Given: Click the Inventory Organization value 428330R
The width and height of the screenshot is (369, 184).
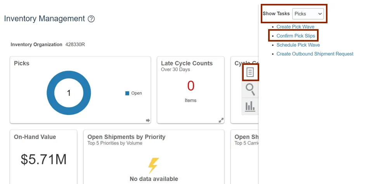Looking at the screenshot, I should pyautogui.click(x=75, y=45).
